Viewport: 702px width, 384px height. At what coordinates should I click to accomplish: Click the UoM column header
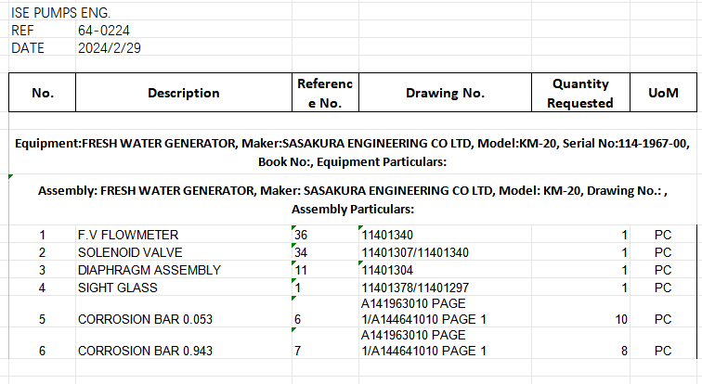(664, 93)
